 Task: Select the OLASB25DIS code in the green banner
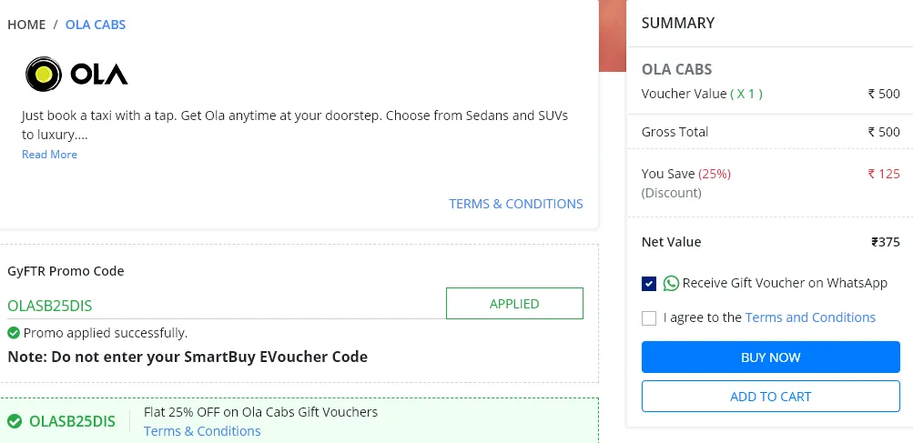72,421
